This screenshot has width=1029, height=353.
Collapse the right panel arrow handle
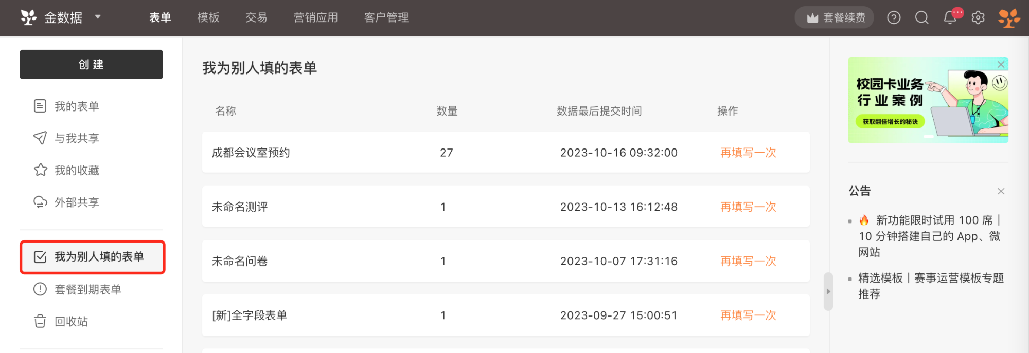point(828,291)
